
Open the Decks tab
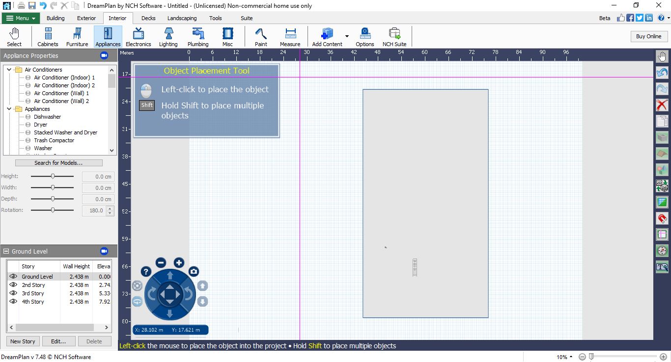click(148, 18)
